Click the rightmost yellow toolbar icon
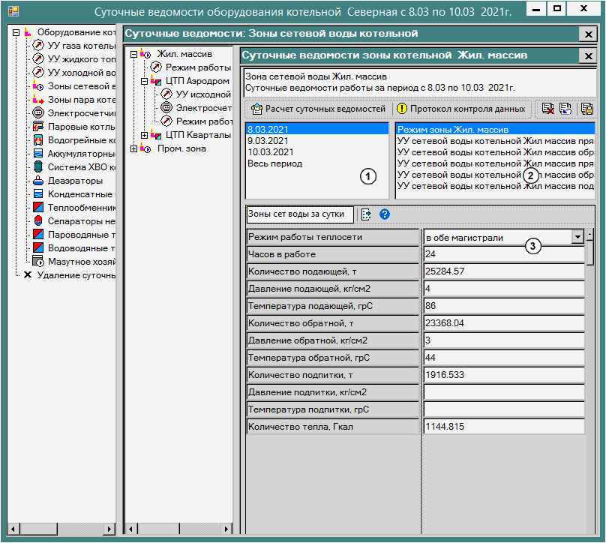The image size is (606, 543). [x=586, y=109]
